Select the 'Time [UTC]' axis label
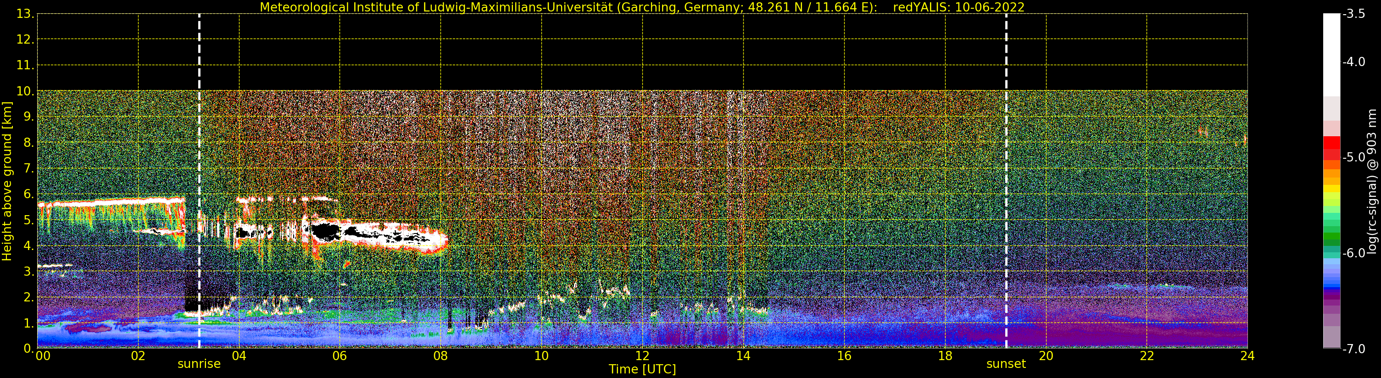 tap(642, 369)
